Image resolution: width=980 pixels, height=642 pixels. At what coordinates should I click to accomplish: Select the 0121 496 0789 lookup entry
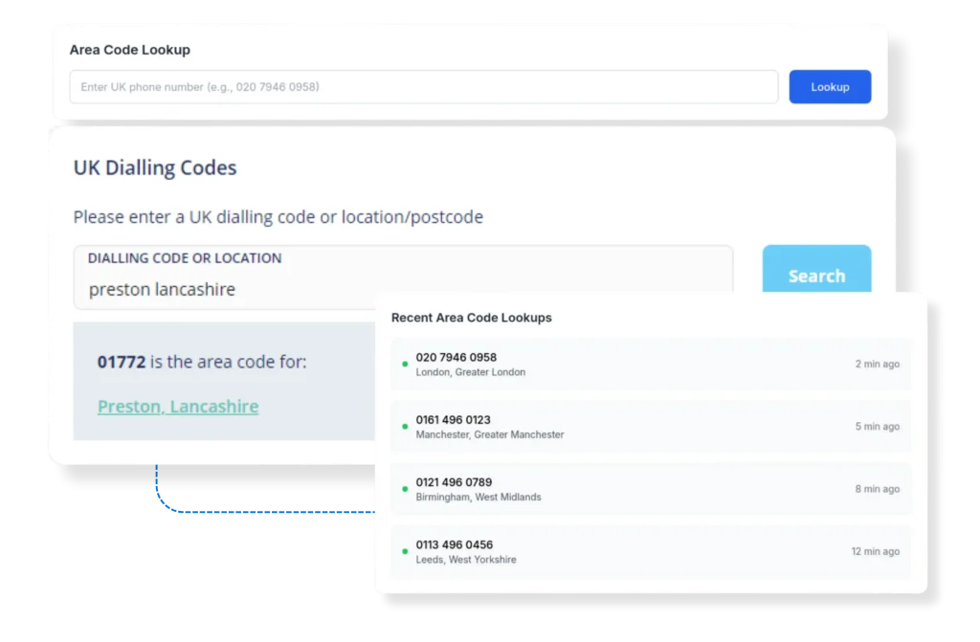(x=651, y=489)
